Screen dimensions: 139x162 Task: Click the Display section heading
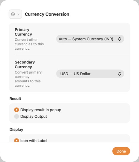(x=16, y=129)
